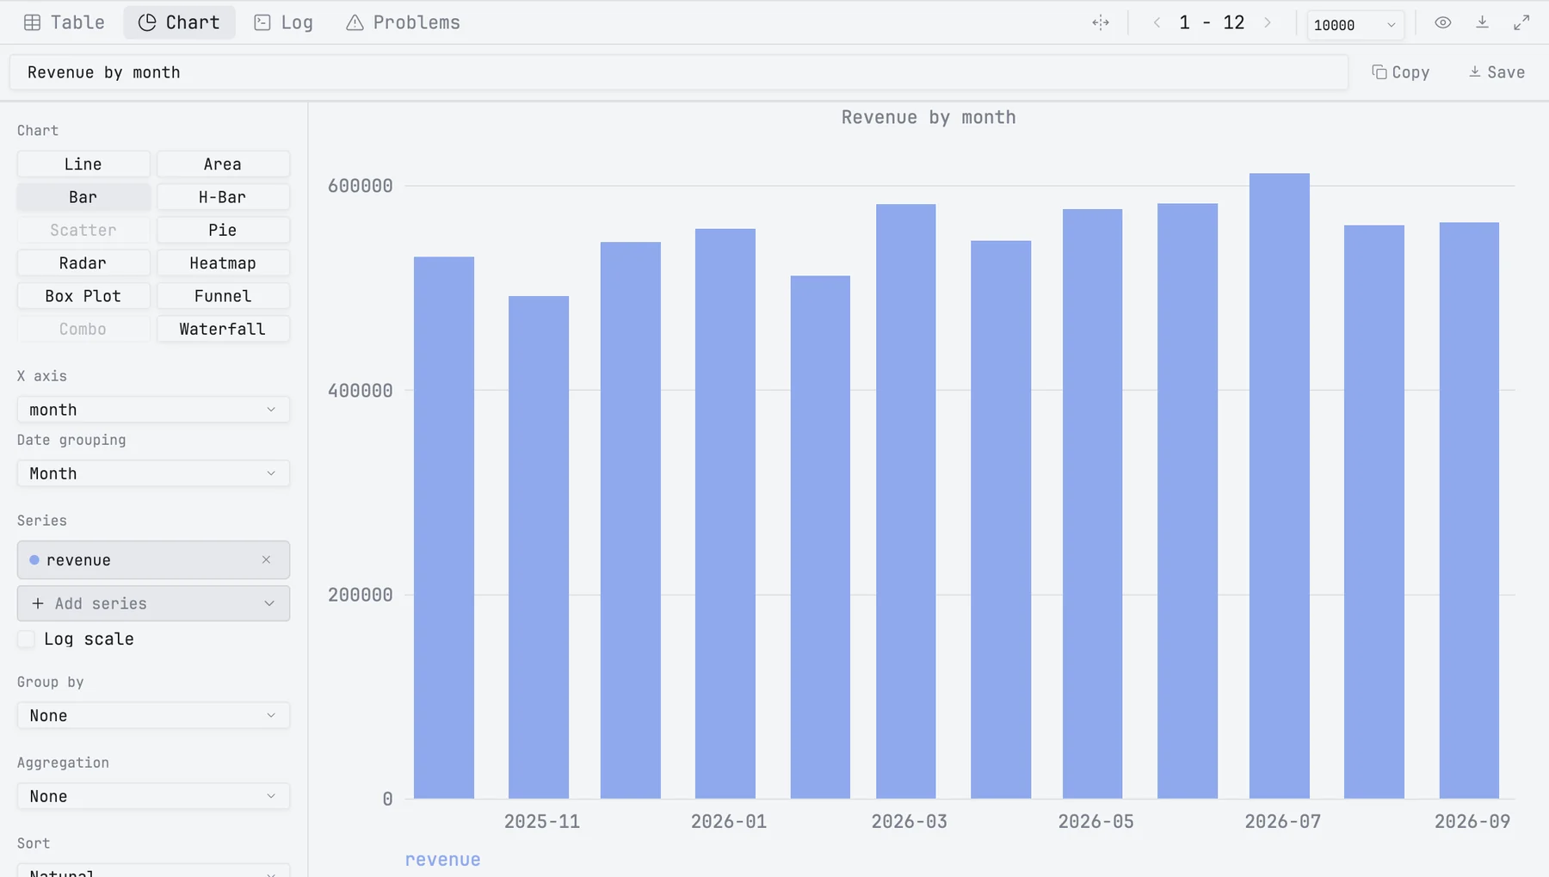The height and width of the screenshot is (877, 1549).
Task: Choose the Radar chart type
Action: click(83, 263)
